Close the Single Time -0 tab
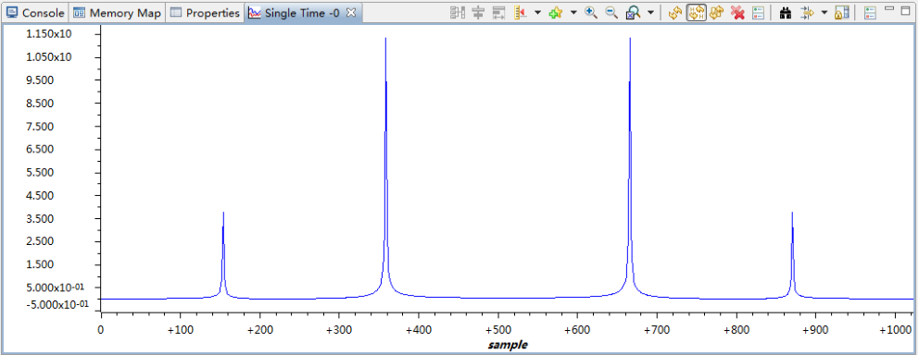Screen dimensions: 919x355 click(350, 13)
